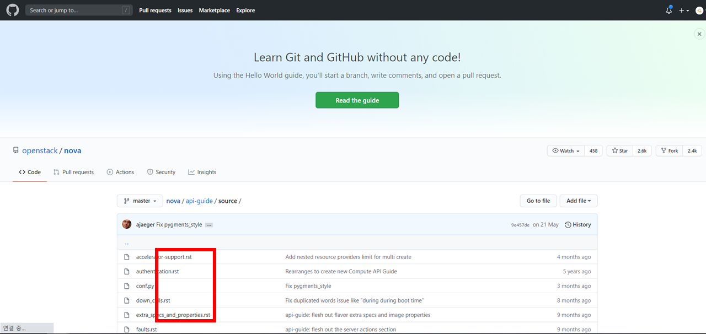The width and height of the screenshot is (706, 334).
Task: Open the plus create-new menu
Action: [684, 10]
